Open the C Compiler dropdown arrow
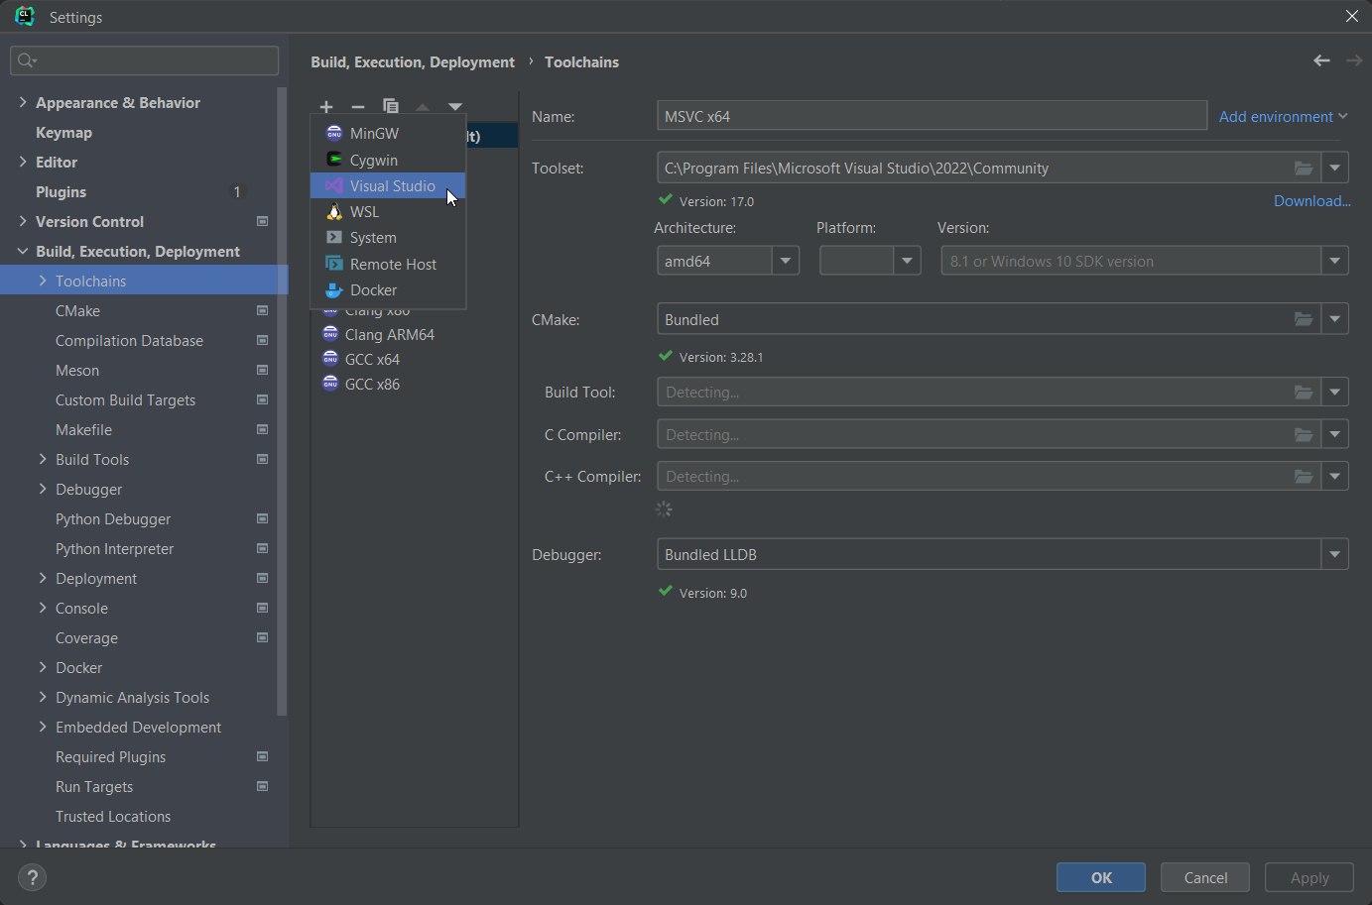Image resolution: width=1372 pixels, height=905 pixels. pos(1335,434)
